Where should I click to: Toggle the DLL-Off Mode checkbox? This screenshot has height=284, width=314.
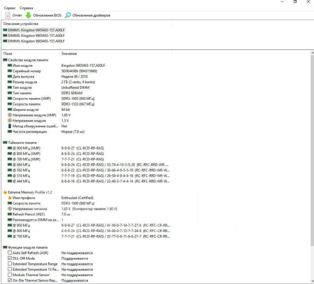tap(10, 258)
